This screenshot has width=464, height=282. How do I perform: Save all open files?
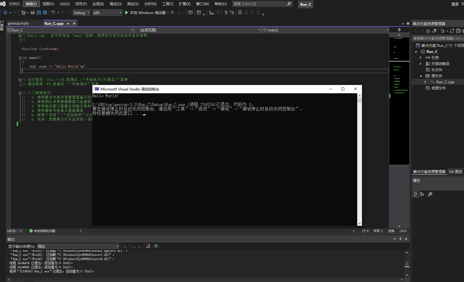point(44,12)
